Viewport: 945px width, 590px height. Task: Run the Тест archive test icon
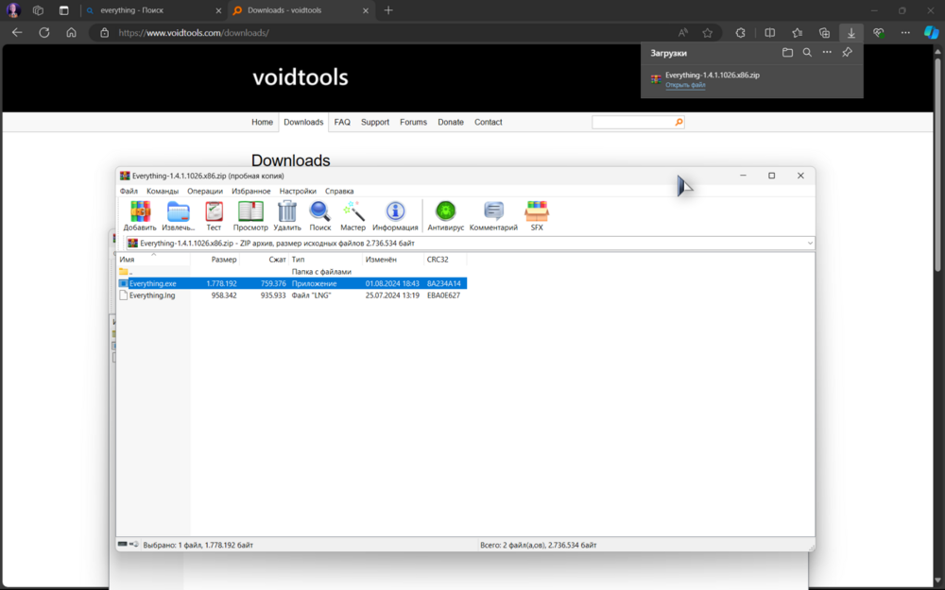tap(214, 216)
